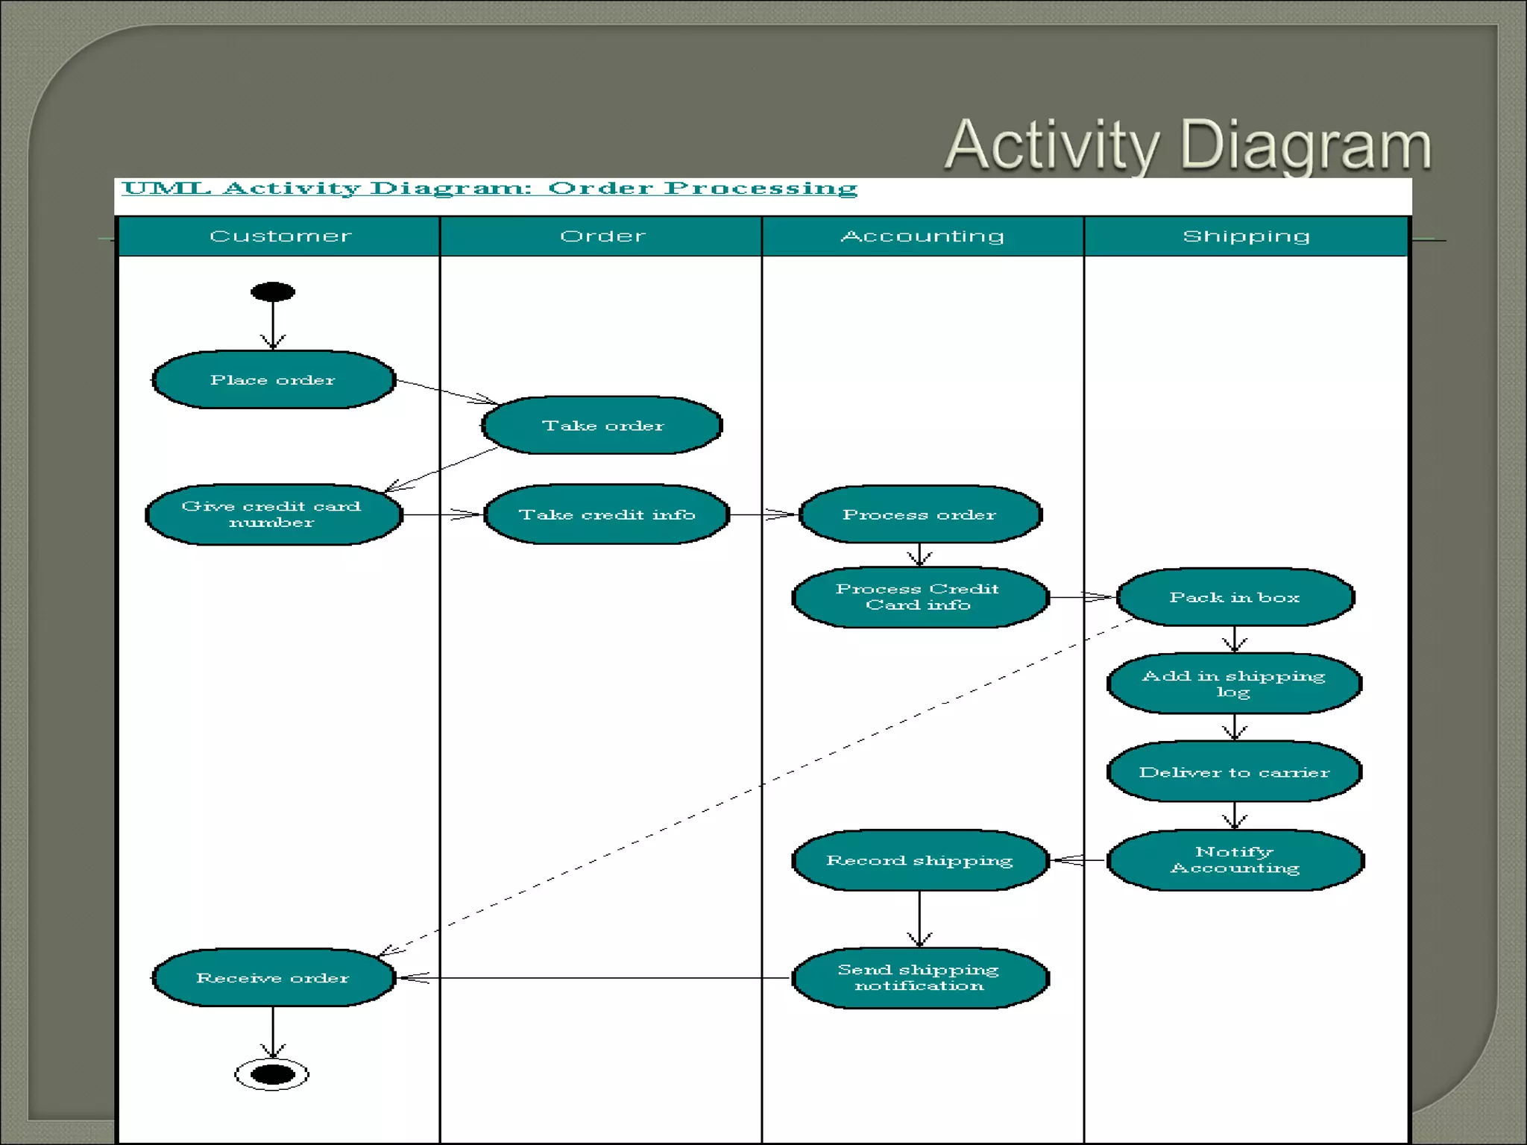1527x1145 pixels.
Task: Click the final end node bullseye
Action: (272, 1074)
